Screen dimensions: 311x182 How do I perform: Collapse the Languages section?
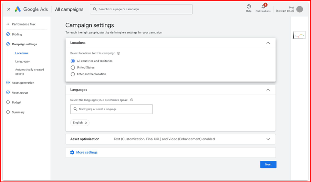click(268, 90)
